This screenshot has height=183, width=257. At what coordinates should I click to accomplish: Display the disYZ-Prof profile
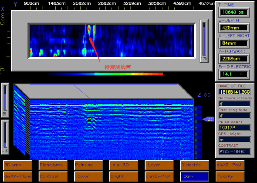(159, 176)
